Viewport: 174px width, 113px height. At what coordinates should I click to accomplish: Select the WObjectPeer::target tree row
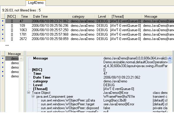click(x=67, y=104)
